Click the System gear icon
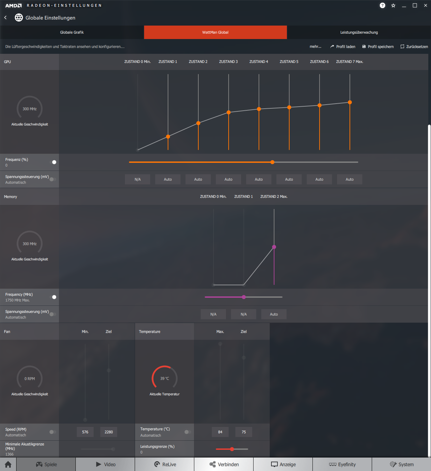431x471 pixels. (393, 464)
